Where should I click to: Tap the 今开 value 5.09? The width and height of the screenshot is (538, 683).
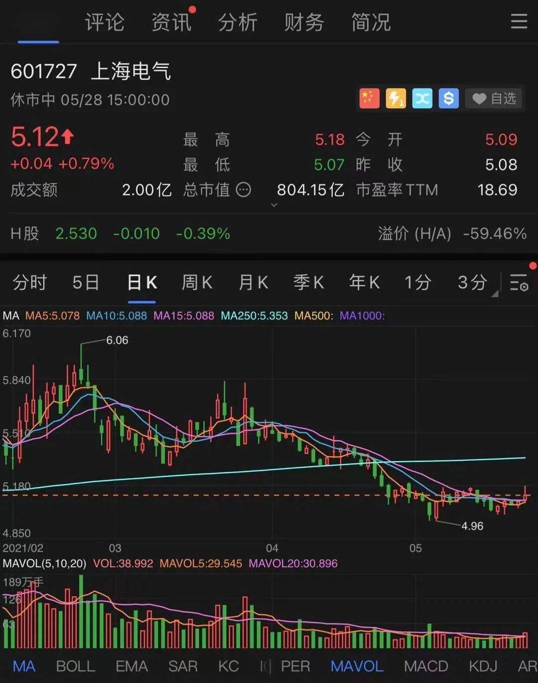[501, 140]
